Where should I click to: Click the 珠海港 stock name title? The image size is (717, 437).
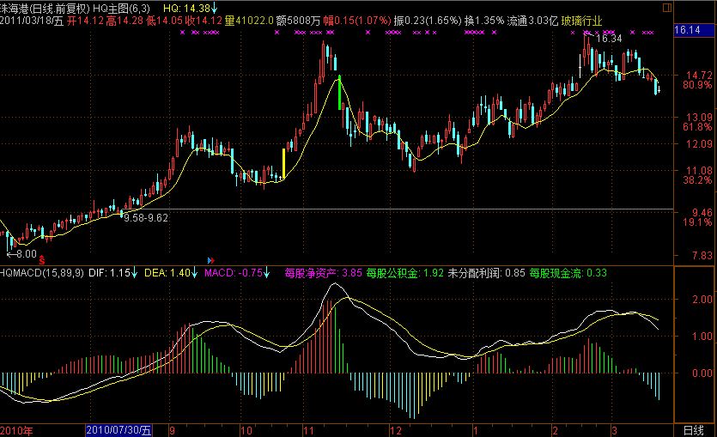[19, 6]
